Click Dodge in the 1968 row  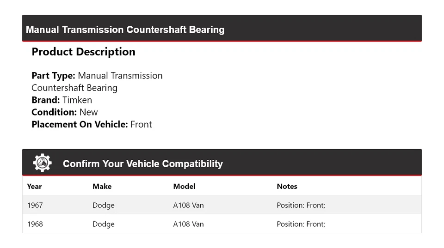103,224
